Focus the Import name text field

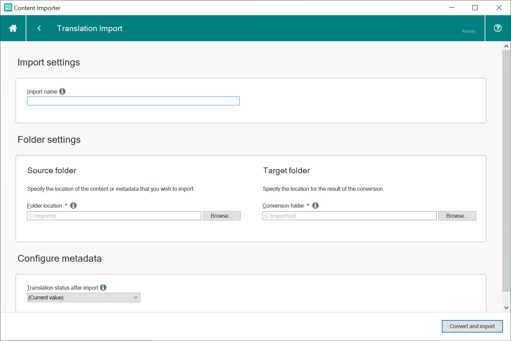pyautogui.click(x=133, y=101)
